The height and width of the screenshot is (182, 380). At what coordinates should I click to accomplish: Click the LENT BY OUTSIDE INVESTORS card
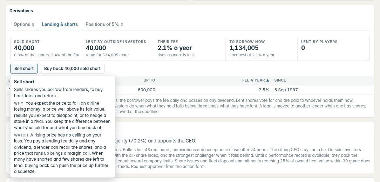pos(118,49)
